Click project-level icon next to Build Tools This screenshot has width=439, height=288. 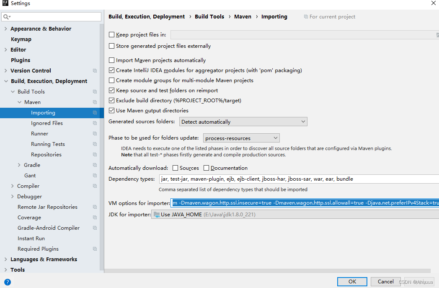coord(95,92)
